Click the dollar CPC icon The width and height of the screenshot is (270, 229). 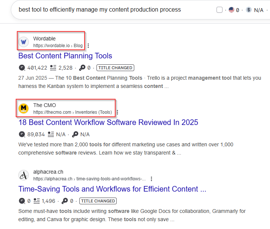[248, 10]
